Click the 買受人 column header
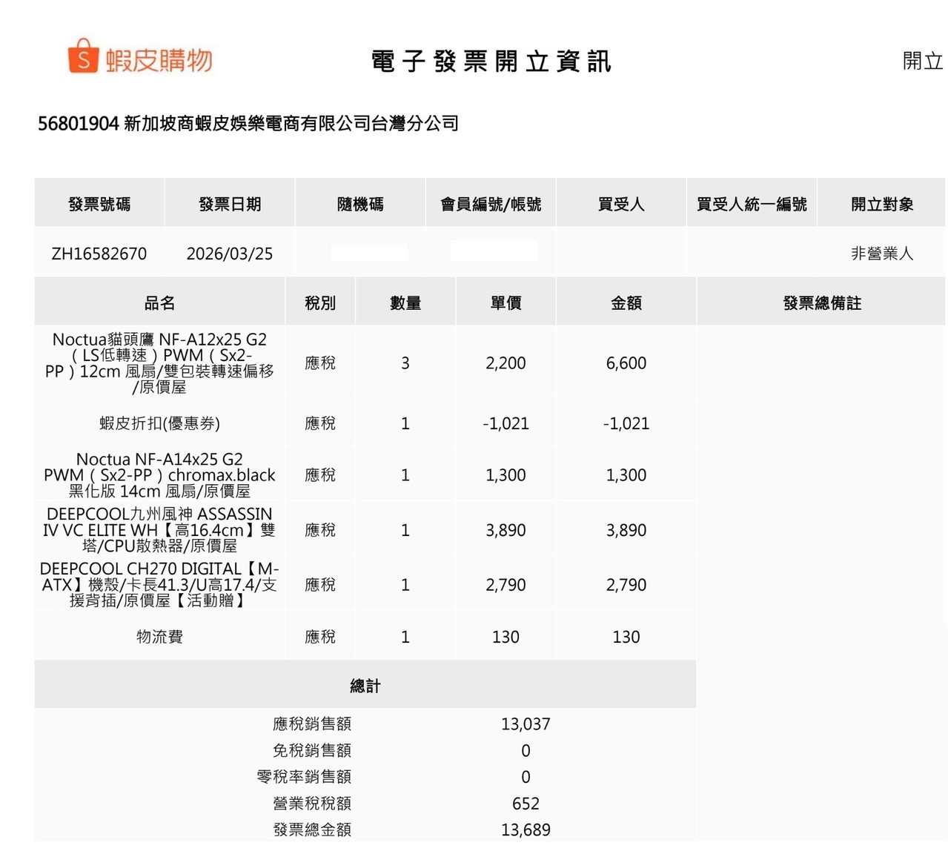Image resolution: width=948 pixels, height=854 pixels. click(x=621, y=204)
